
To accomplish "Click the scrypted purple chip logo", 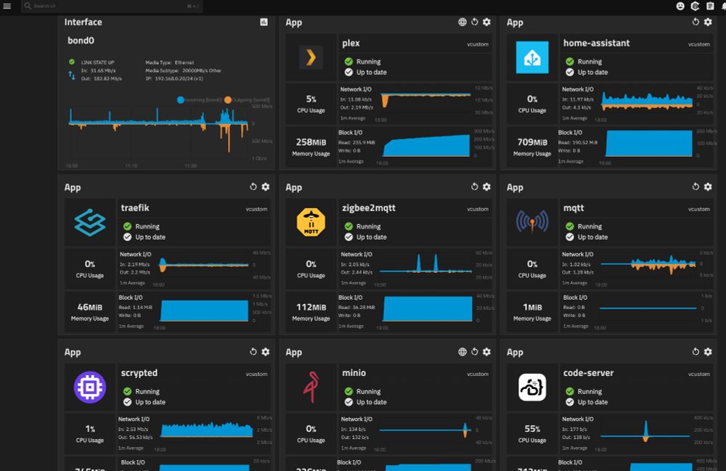I will [x=90, y=388].
